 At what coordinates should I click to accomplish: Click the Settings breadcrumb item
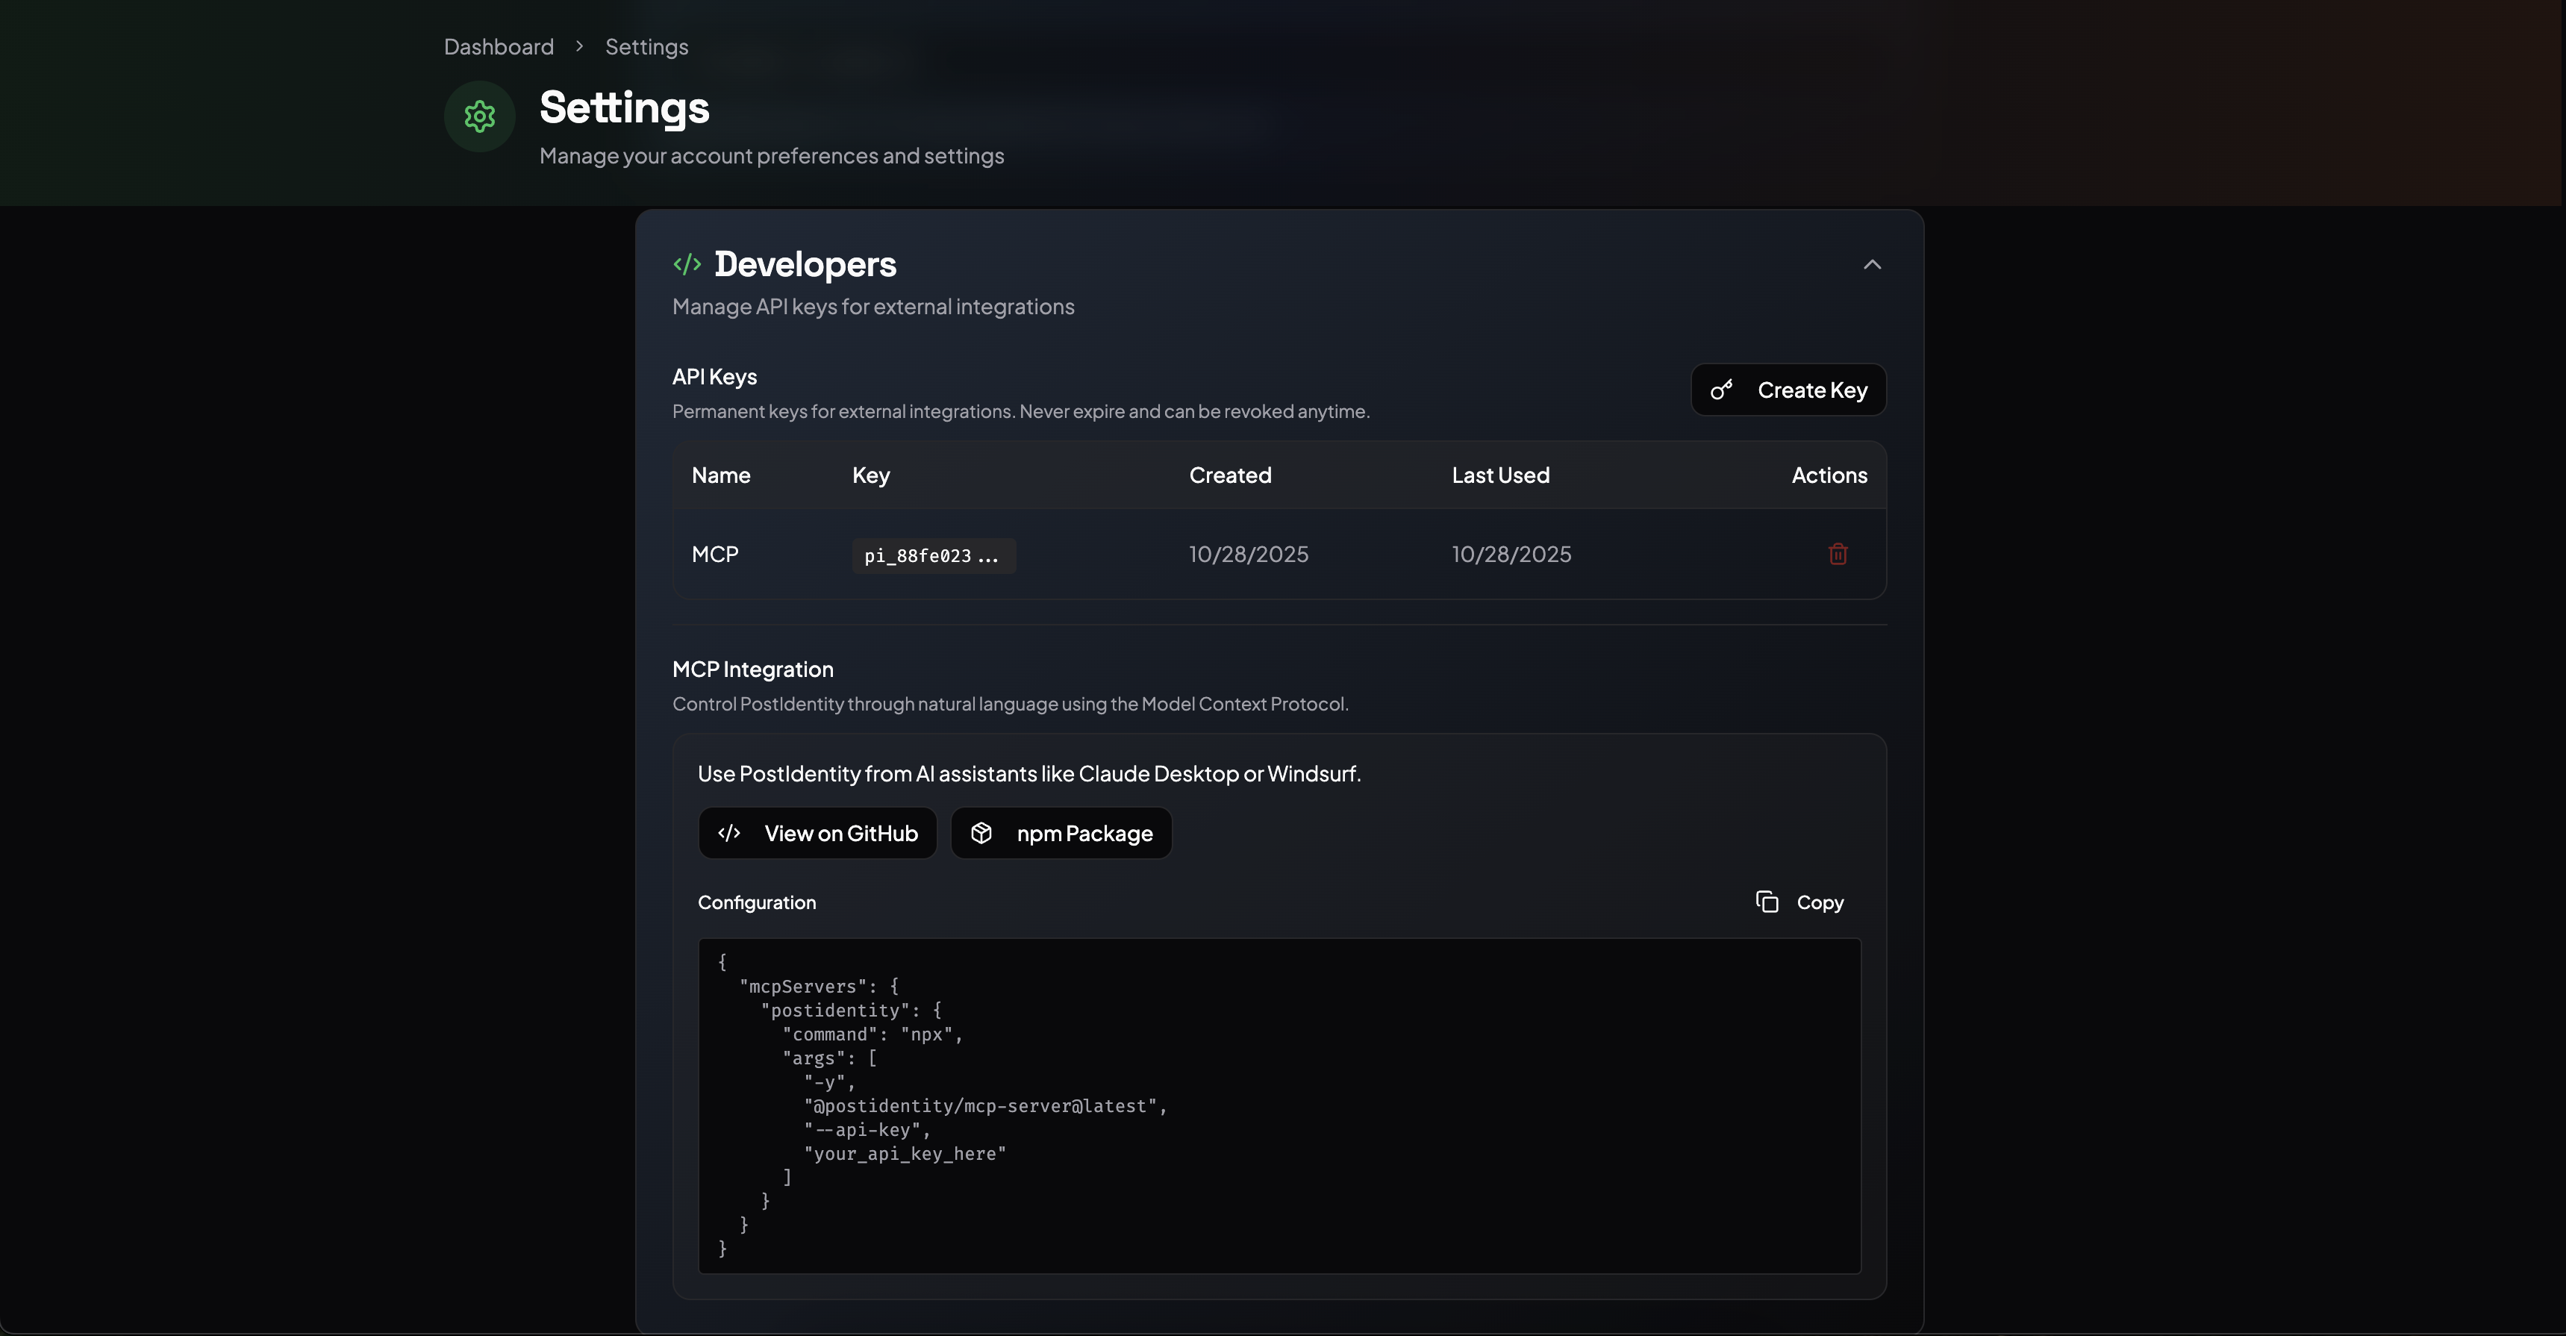point(646,47)
